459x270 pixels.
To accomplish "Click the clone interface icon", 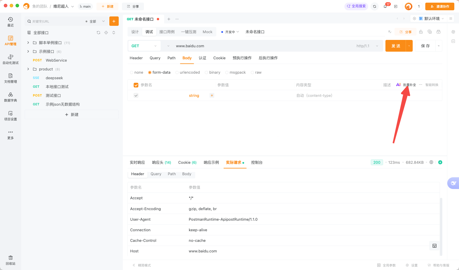I will point(430,32).
